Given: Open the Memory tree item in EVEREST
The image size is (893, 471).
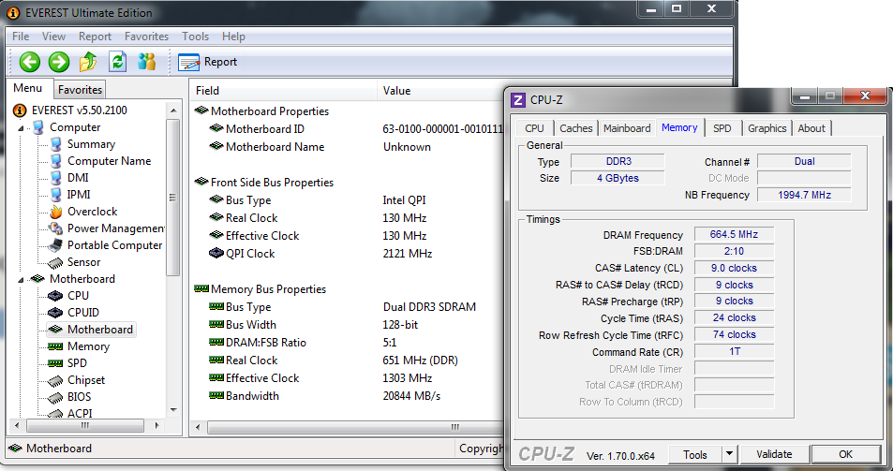Looking at the screenshot, I should pyautogui.click(x=88, y=346).
